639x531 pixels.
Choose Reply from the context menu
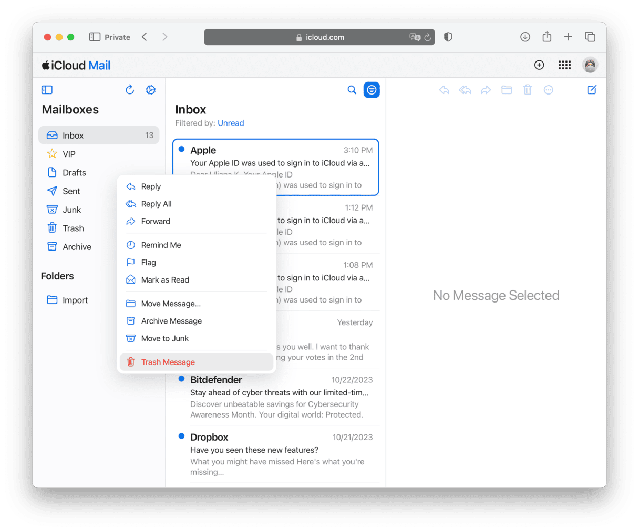(197, 186)
